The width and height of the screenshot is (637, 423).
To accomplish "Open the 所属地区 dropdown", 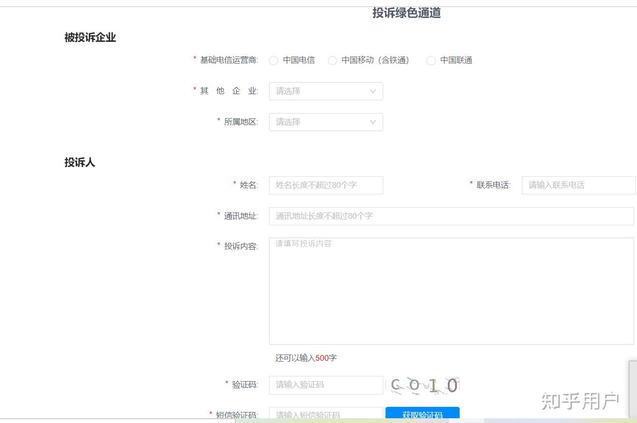I will click(x=326, y=122).
